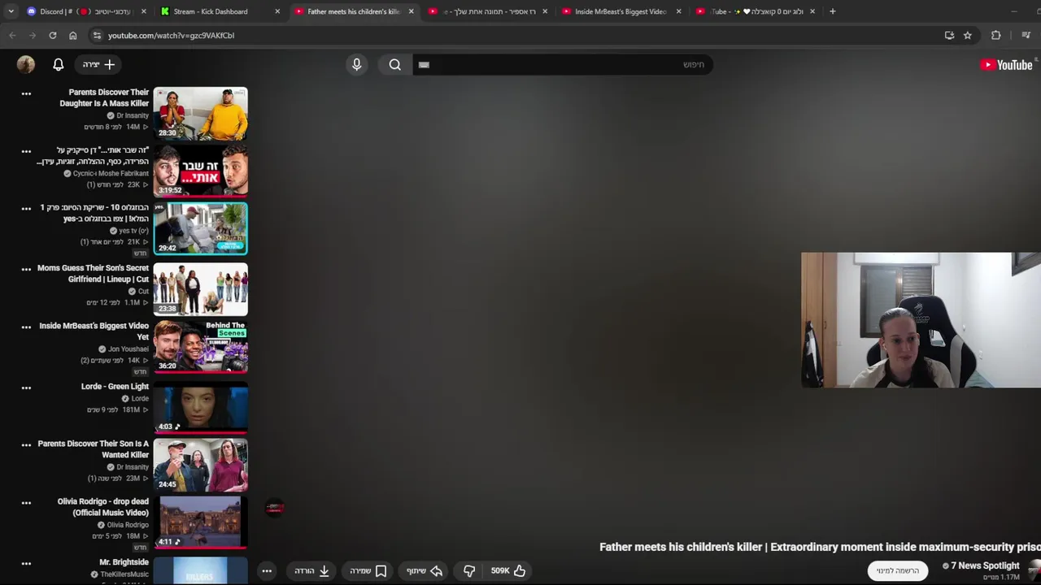1041x585 pixels.
Task: Open options for Inside MrBeast's Biggest Video
Action: (26, 327)
